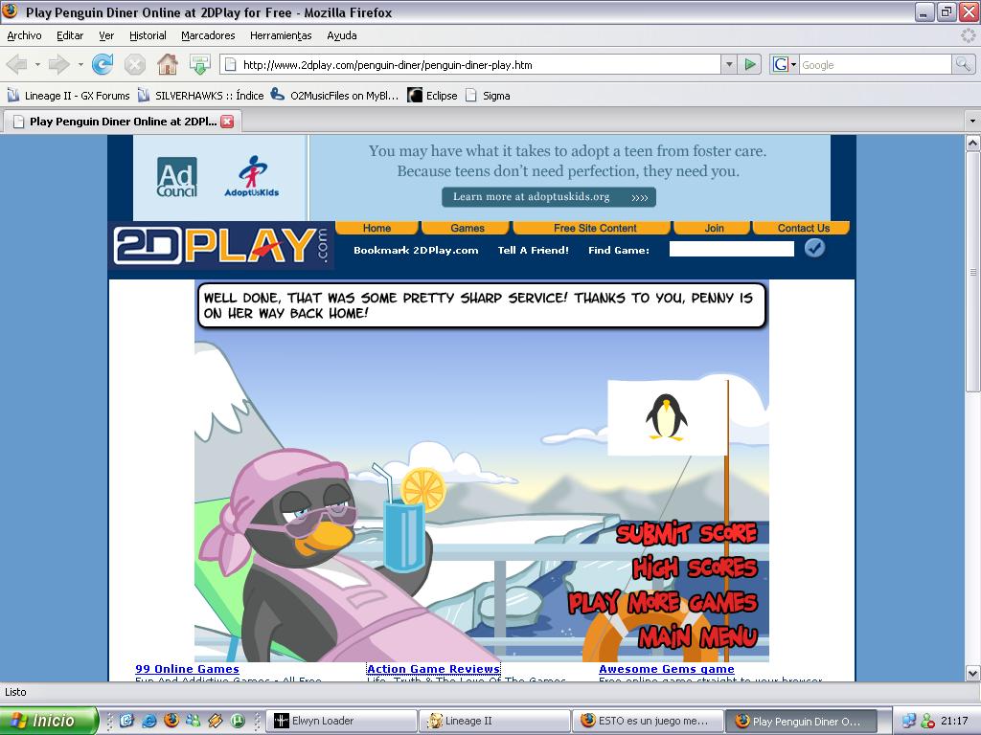The height and width of the screenshot is (735, 981).
Task: Open the Games site tab
Action: (468, 228)
